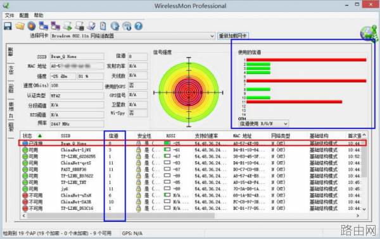The width and height of the screenshot is (380, 239).
Task: Click the blue connected status icon for Beam_Q Home
Action: point(25,143)
